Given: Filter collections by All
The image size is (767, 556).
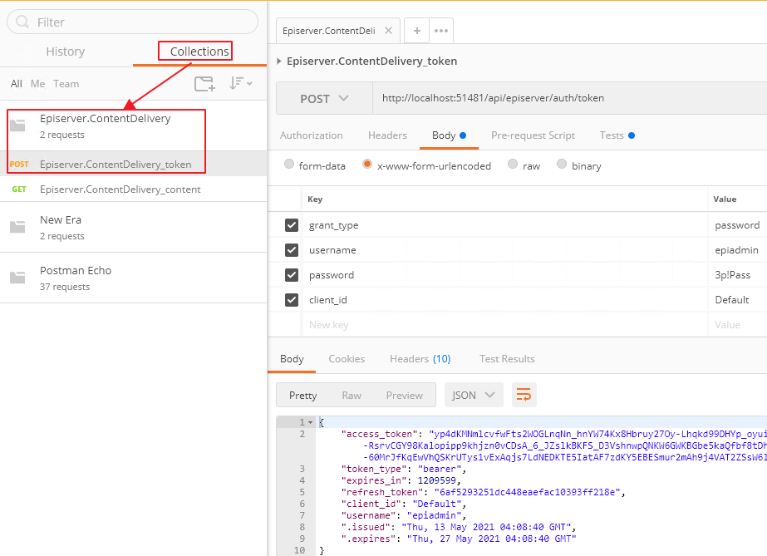Looking at the screenshot, I should tap(17, 84).
